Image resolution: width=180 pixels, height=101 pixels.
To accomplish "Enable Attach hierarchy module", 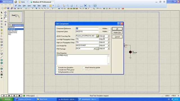I will coord(84,68).
